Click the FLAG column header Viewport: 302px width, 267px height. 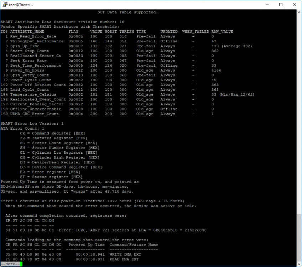(73, 32)
